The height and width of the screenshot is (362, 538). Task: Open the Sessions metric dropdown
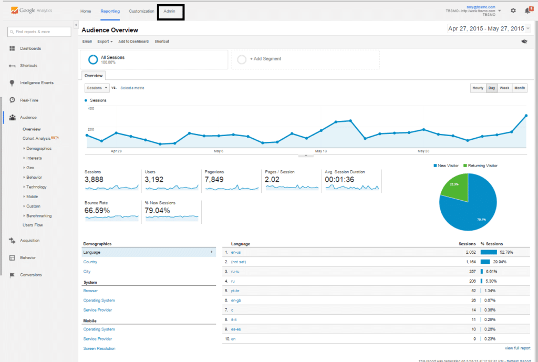point(97,88)
